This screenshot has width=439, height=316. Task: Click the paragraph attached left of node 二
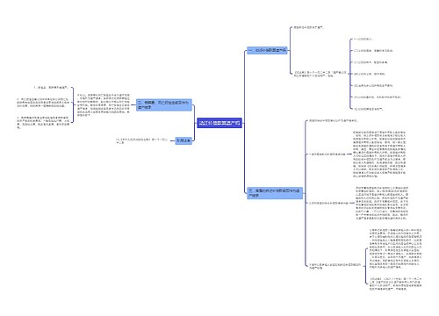(x=104, y=104)
